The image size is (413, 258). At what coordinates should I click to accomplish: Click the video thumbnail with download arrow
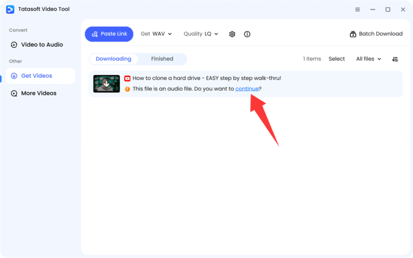106,84
